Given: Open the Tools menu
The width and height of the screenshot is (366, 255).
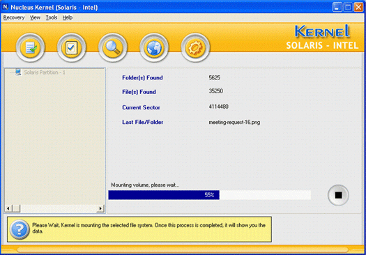Looking at the screenshot, I should pos(52,17).
